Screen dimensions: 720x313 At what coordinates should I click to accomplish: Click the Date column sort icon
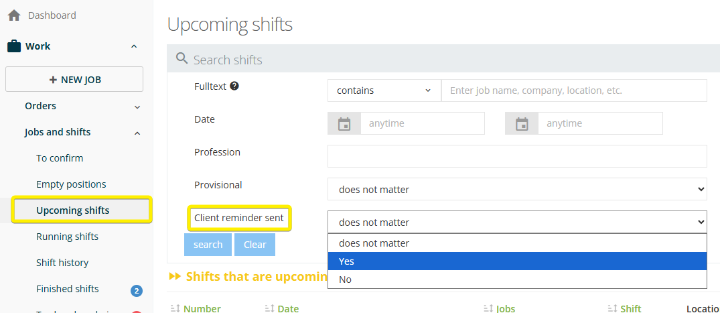tap(270, 308)
